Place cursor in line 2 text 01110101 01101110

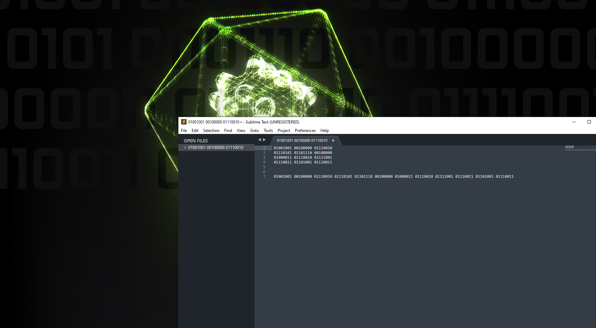[x=293, y=153]
